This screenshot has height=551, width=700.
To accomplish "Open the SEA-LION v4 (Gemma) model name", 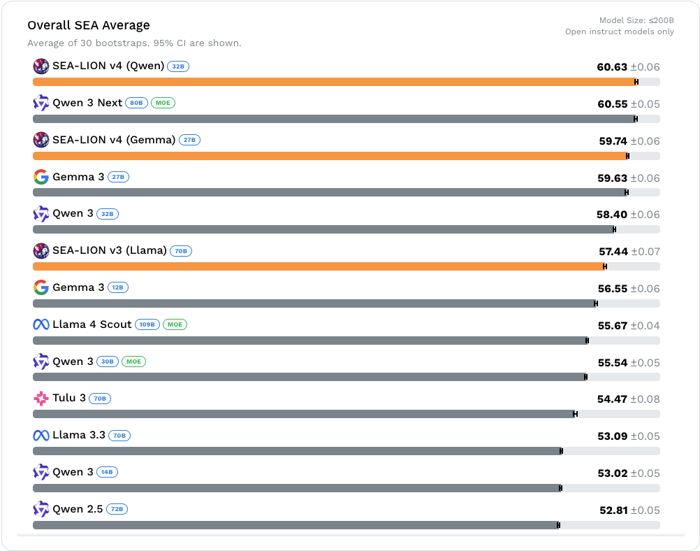I will point(114,140).
